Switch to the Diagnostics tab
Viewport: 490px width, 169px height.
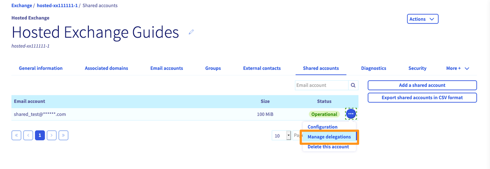pyautogui.click(x=373, y=68)
